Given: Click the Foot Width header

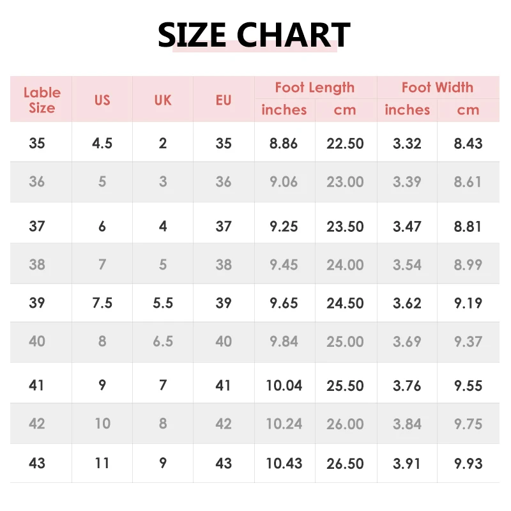Looking at the screenshot, I should tap(438, 88).
